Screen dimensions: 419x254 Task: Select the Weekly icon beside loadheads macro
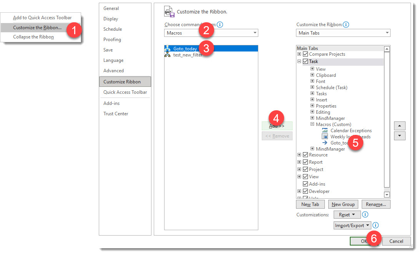click(325, 136)
